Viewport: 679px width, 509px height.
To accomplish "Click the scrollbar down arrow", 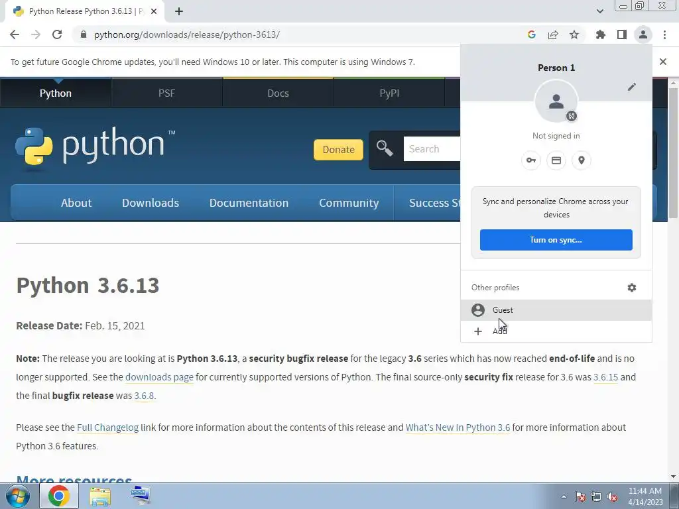I will (673, 477).
